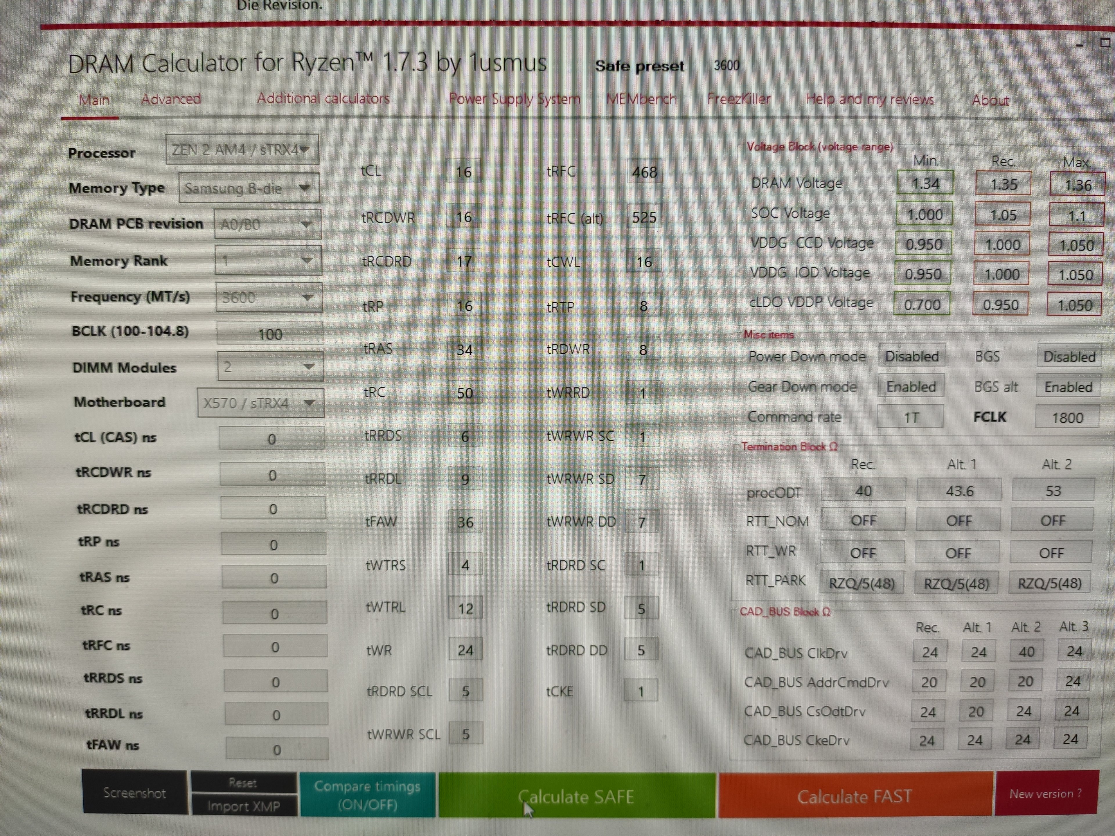Open Help and my reviews
1115x836 pixels.
point(871,100)
